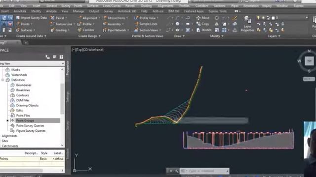Screen dimensions: 316x177
Task: Open the Surfaces menu in menu bar
Action: (x=93, y=6)
